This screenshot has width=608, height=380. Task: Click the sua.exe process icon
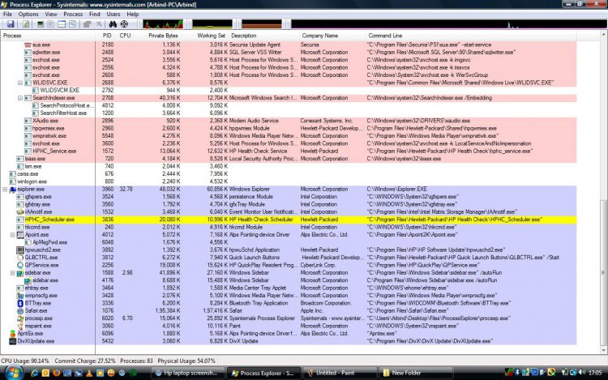28,45
